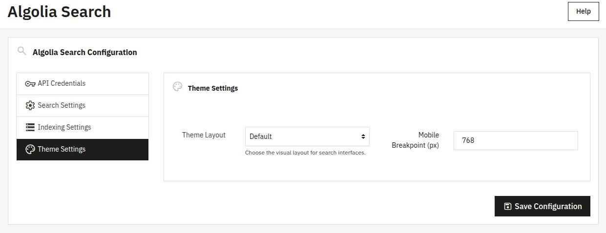This screenshot has width=606, height=233.
Task: Click the Mobile Breakpoint input field
Action: 516,140
